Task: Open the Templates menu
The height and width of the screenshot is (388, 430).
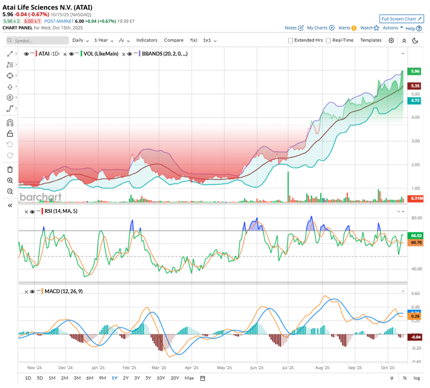Action: click(371, 40)
